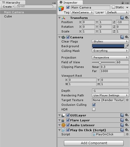The image size is (130, 147).
Task: Open GUILayer gear settings menu
Action: [x=127, y=115]
